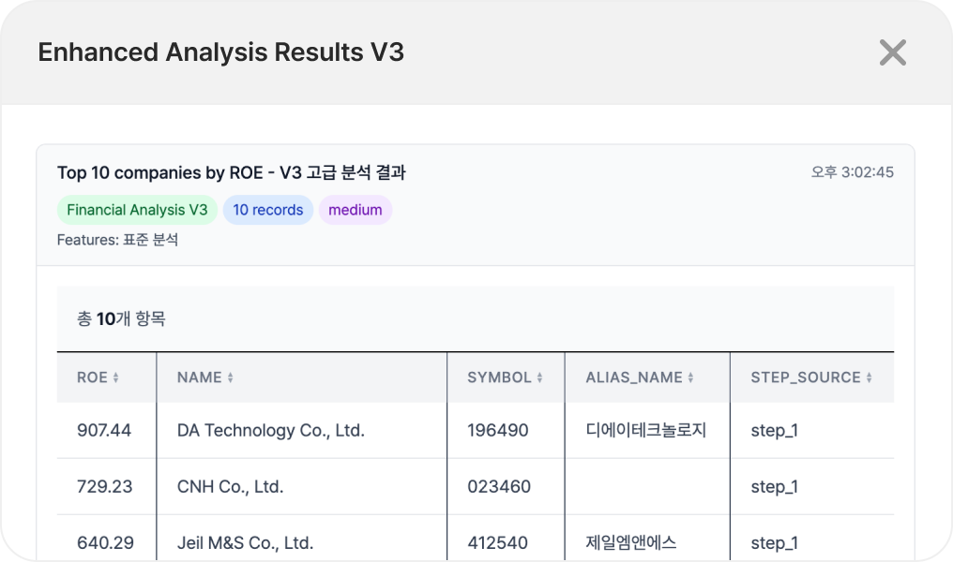Click the NAME column sort icon
This screenshot has width=953, height=562.
tap(231, 378)
